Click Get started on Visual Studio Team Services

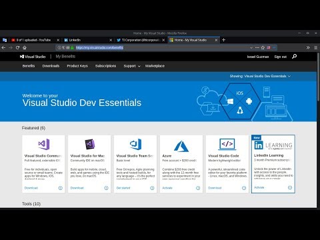click(x=123, y=188)
